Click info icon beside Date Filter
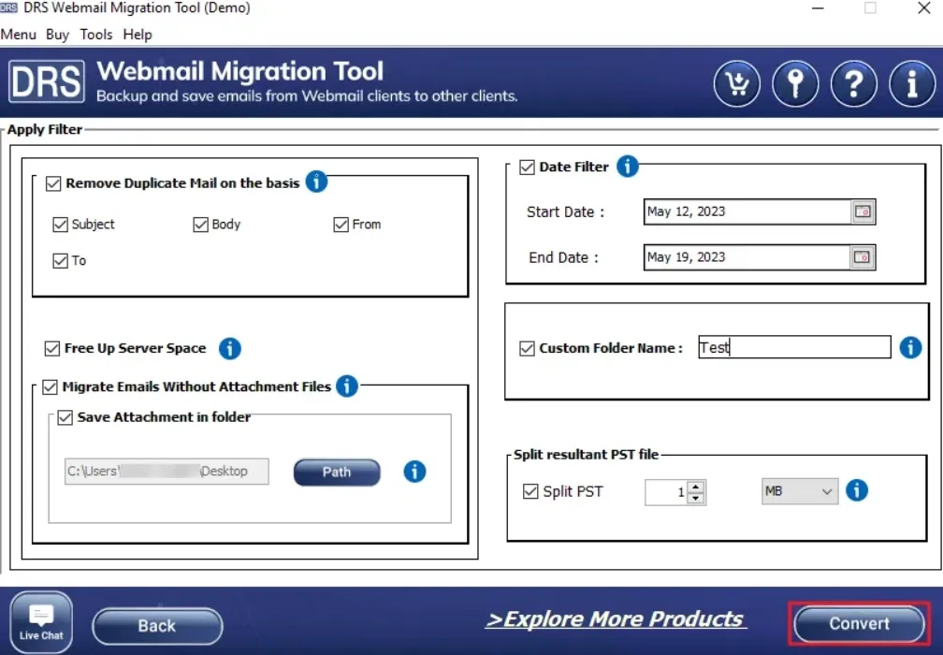Viewport: 943px width, 655px height. click(x=628, y=167)
